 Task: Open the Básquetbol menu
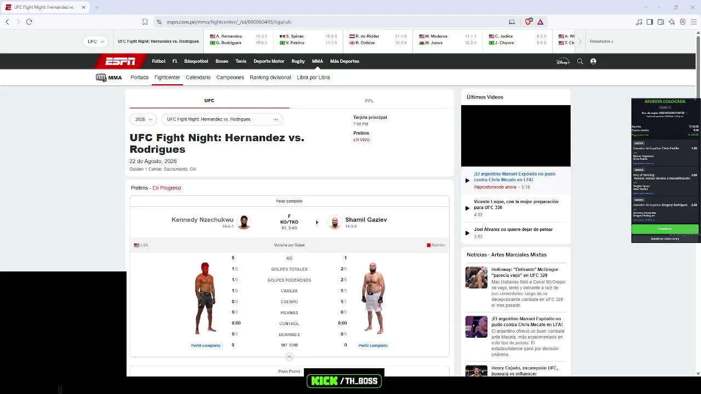tap(196, 61)
